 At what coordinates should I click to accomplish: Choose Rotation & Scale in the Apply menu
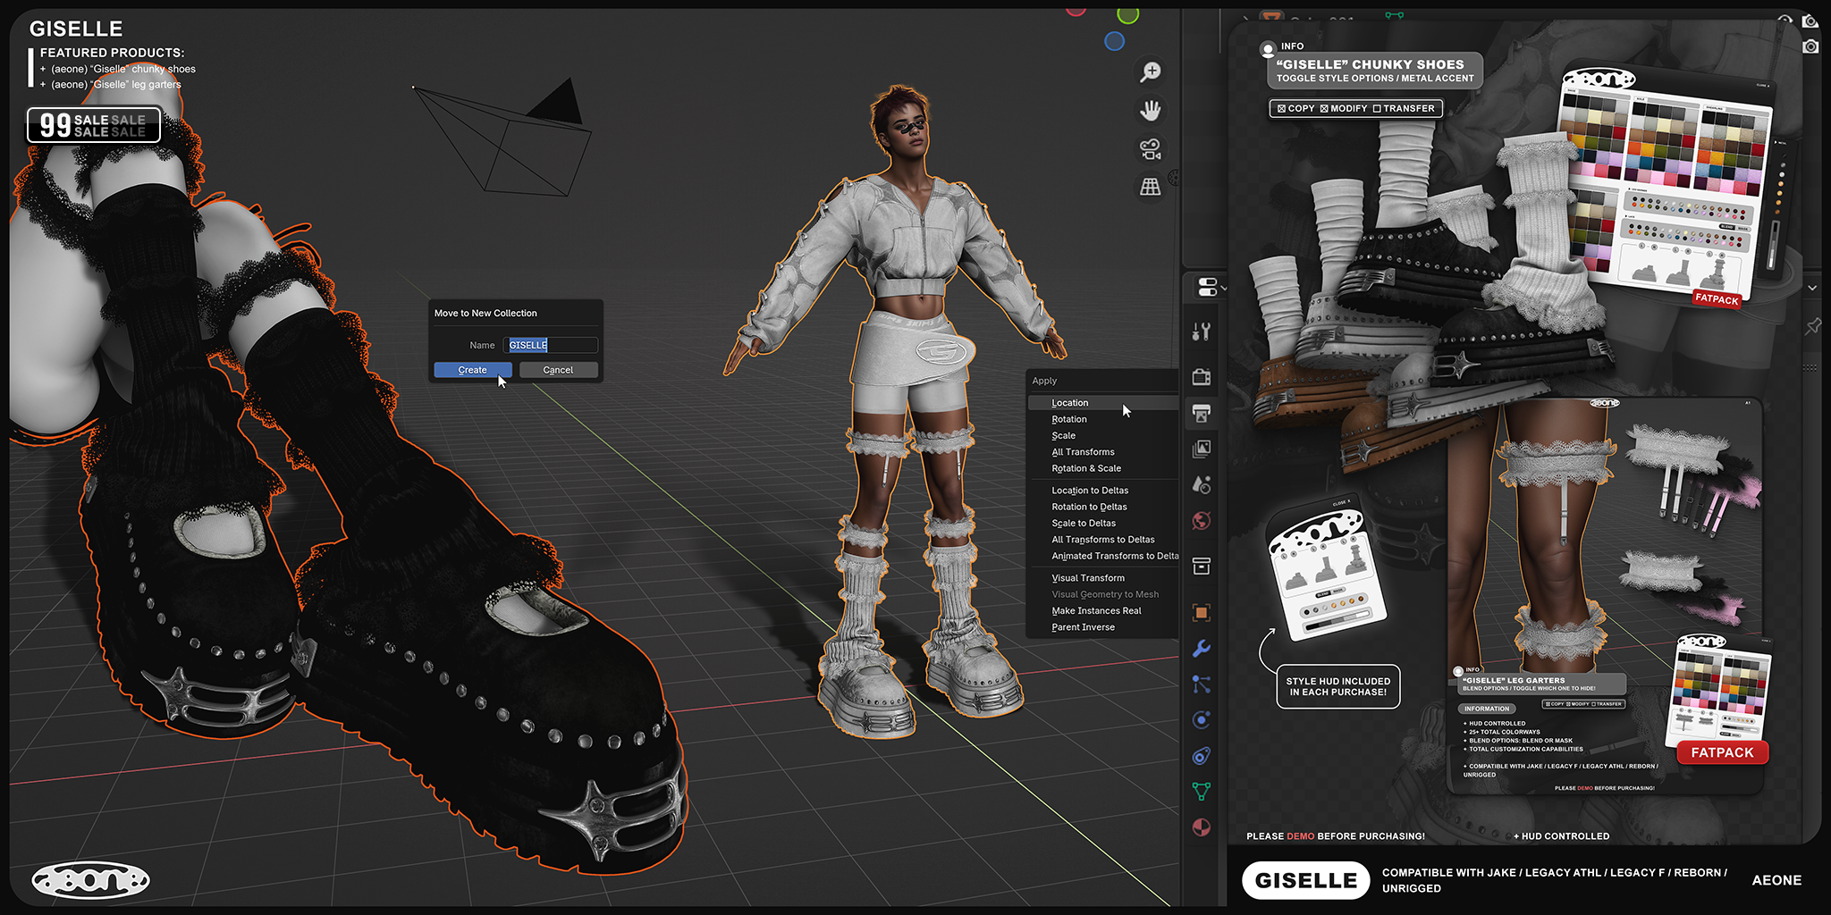1102,468
